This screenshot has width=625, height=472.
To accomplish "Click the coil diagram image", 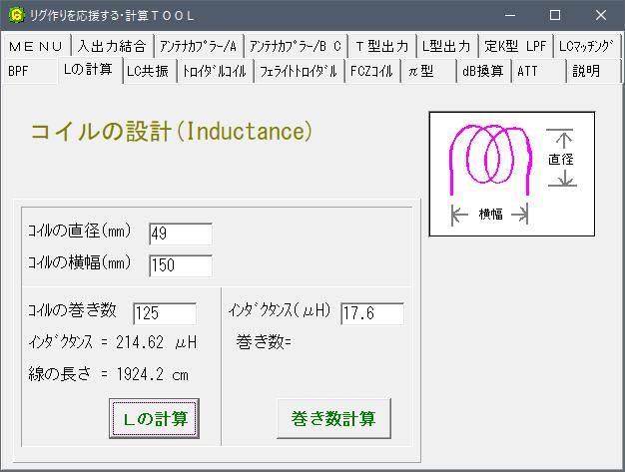I will (x=511, y=173).
